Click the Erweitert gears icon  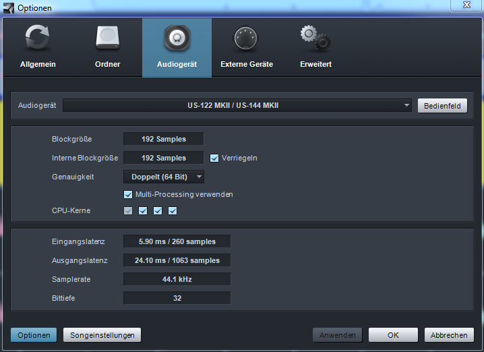(x=315, y=38)
